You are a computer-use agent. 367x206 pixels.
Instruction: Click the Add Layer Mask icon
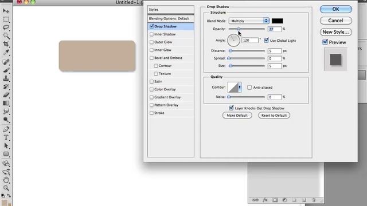[275, 200]
